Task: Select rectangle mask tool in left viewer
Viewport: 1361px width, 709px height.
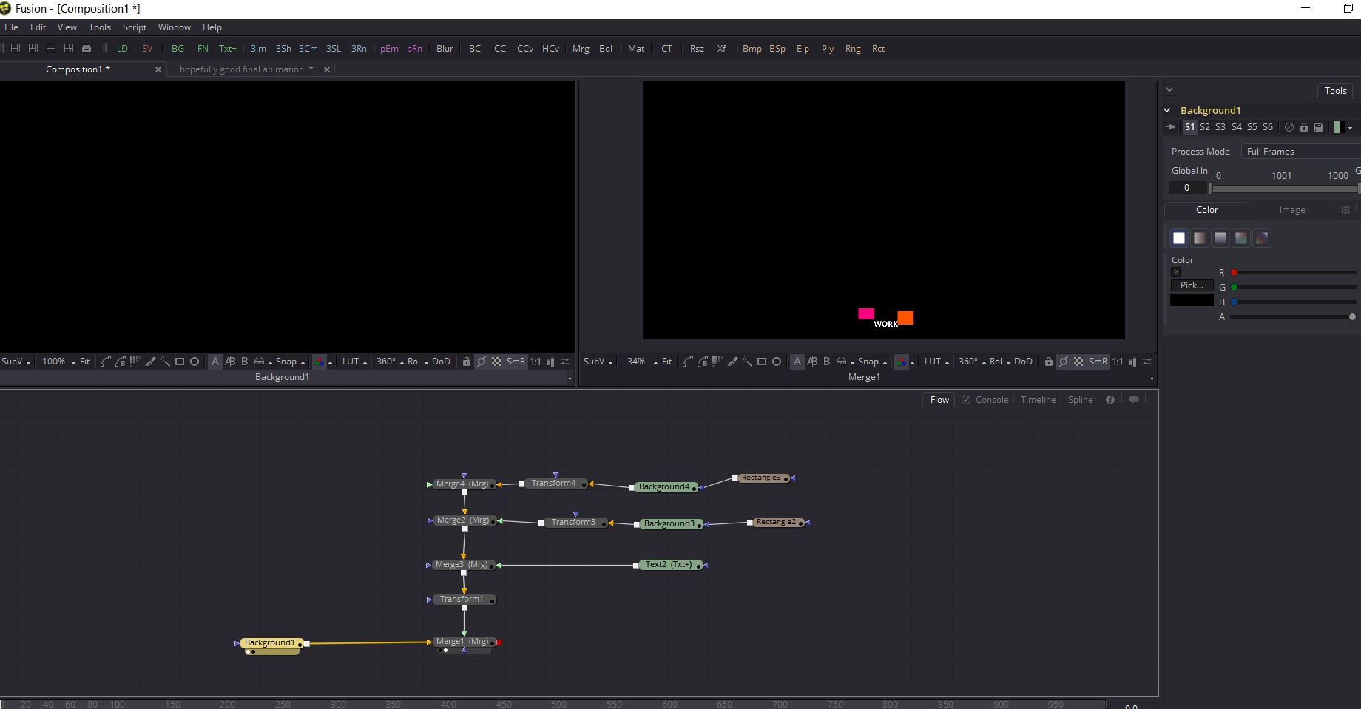Action: point(180,362)
